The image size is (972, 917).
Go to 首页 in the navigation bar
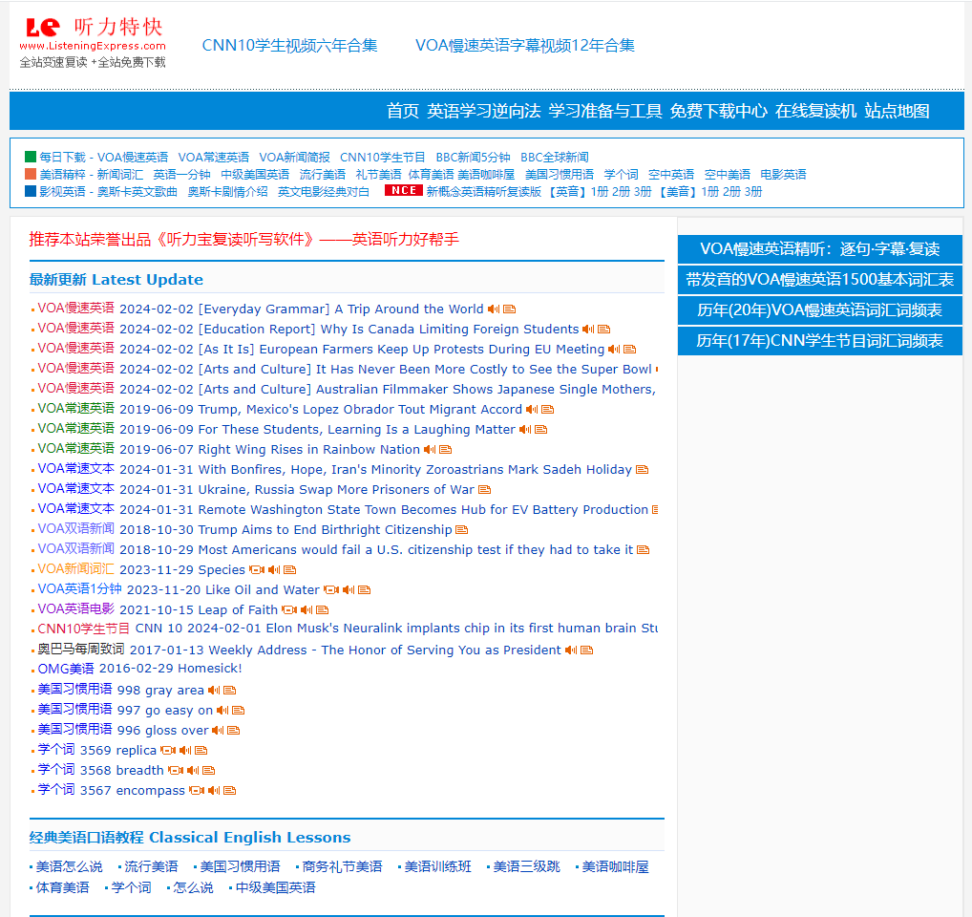(x=403, y=111)
